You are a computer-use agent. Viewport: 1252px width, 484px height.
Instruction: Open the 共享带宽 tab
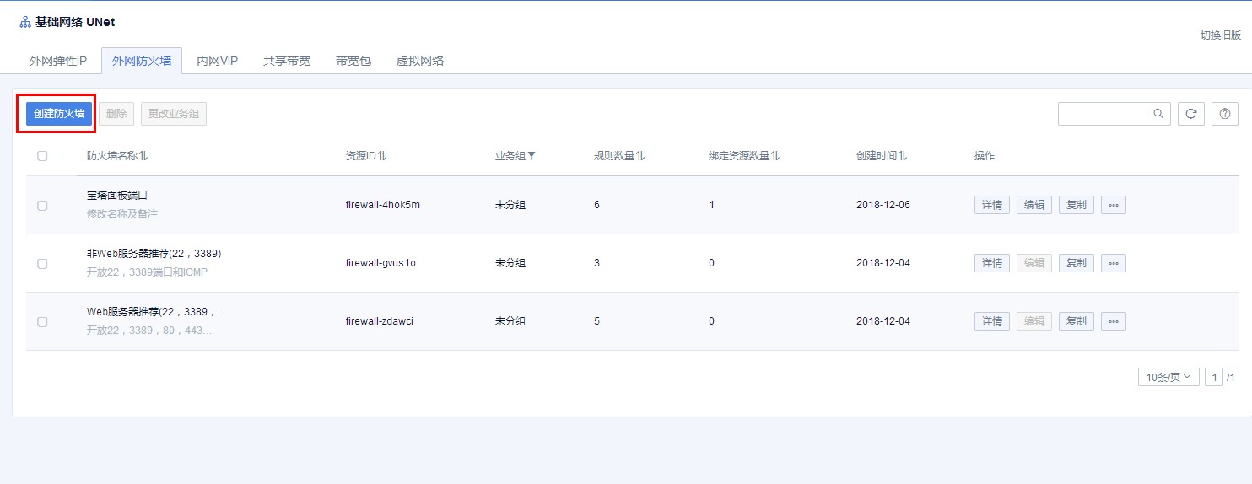click(x=287, y=61)
